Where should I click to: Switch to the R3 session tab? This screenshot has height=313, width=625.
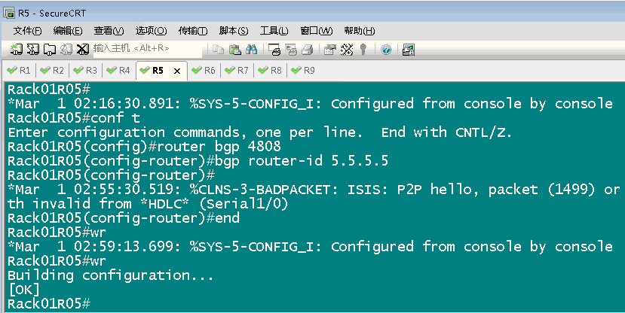point(86,71)
